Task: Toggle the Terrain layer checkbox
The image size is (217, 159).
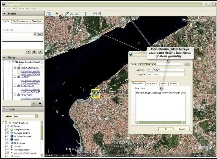Action: coord(8,126)
